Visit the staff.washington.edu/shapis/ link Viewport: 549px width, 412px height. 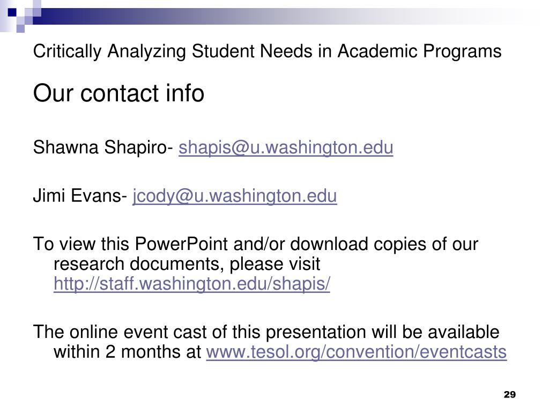(x=191, y=284)
